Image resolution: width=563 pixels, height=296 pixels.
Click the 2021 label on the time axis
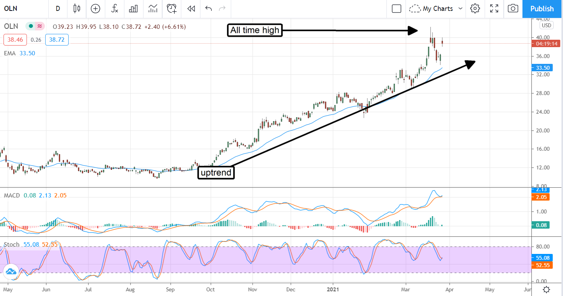click(x=333, y=290)
